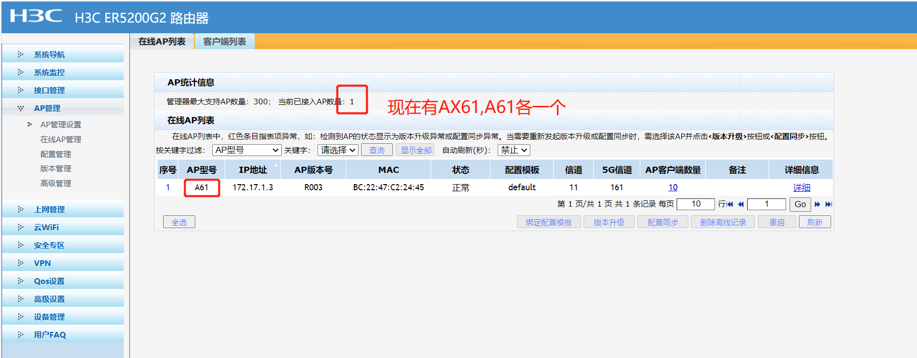
Task: Click the H3C logo in header
Action: [36, 16]
